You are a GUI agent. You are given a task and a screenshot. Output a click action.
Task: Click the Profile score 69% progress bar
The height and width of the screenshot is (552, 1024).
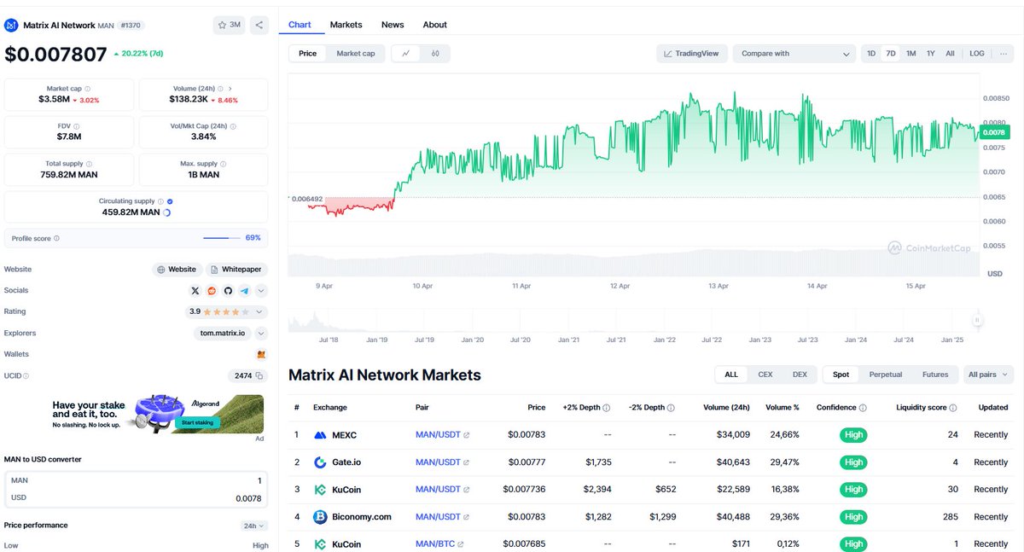[222, 238]
